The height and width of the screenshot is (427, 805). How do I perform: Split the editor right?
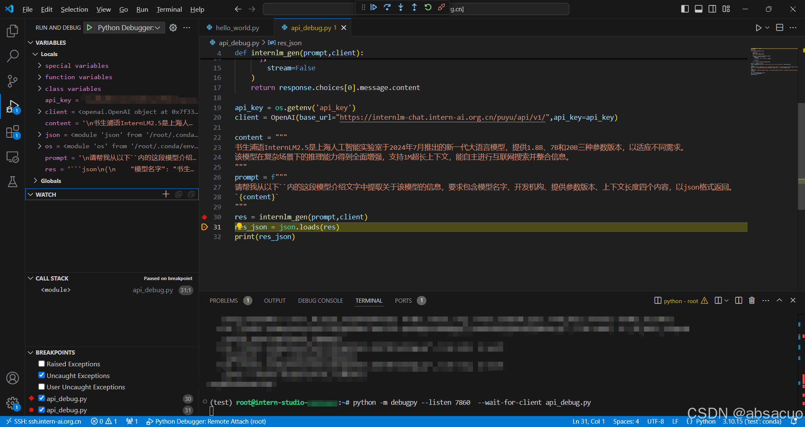click(x=779, y=28)
